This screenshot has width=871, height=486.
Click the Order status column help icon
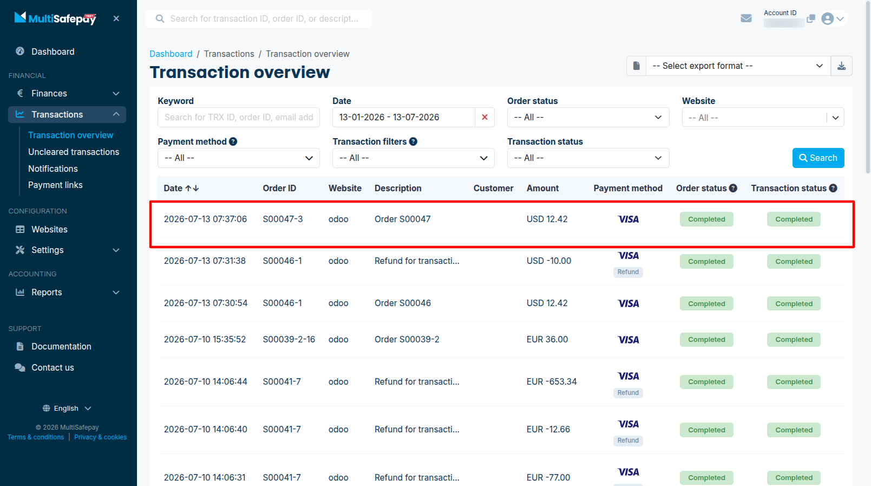click(733, 188)
